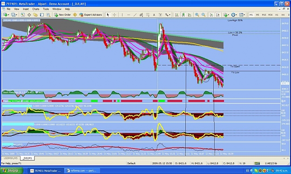Launch MetaEditor with the yellow diamond icon
Screen dimensions: 291x174
[x=75, y=15]
